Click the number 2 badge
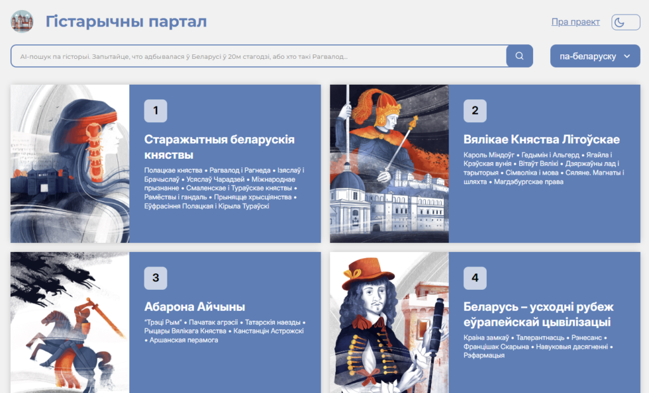This screenshot has height=393, width=649. point(475,111)
